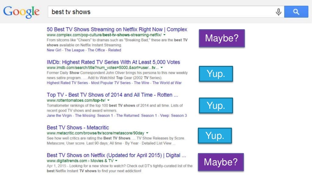Viewport: 312px width, 175px height.
Task: Click the snippet starting 'Apr 1, 2015 - Looking for a new show'
Action: (x=119, y=168)
